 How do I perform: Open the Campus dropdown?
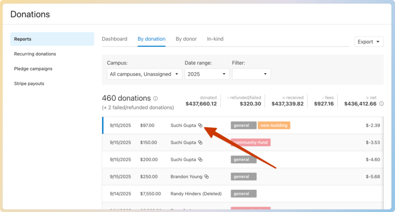pos(145,74)
